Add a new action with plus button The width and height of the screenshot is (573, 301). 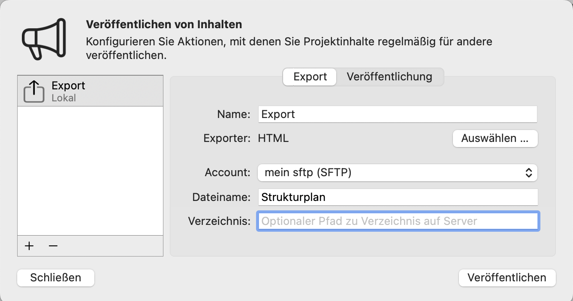(x=29, y=246)
